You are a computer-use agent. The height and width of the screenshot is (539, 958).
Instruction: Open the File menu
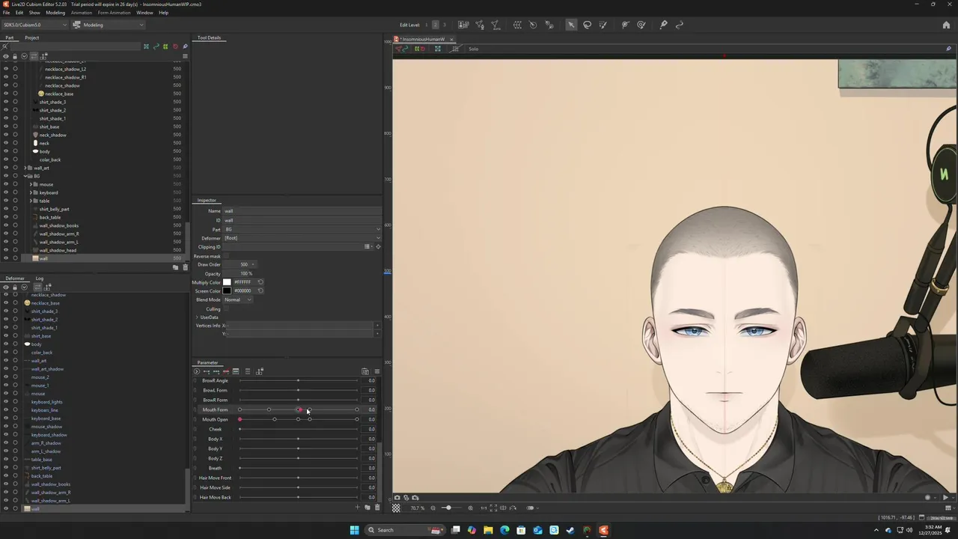pos(6,13)
